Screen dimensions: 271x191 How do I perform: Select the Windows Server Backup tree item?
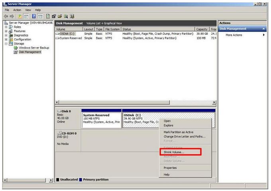34,48
